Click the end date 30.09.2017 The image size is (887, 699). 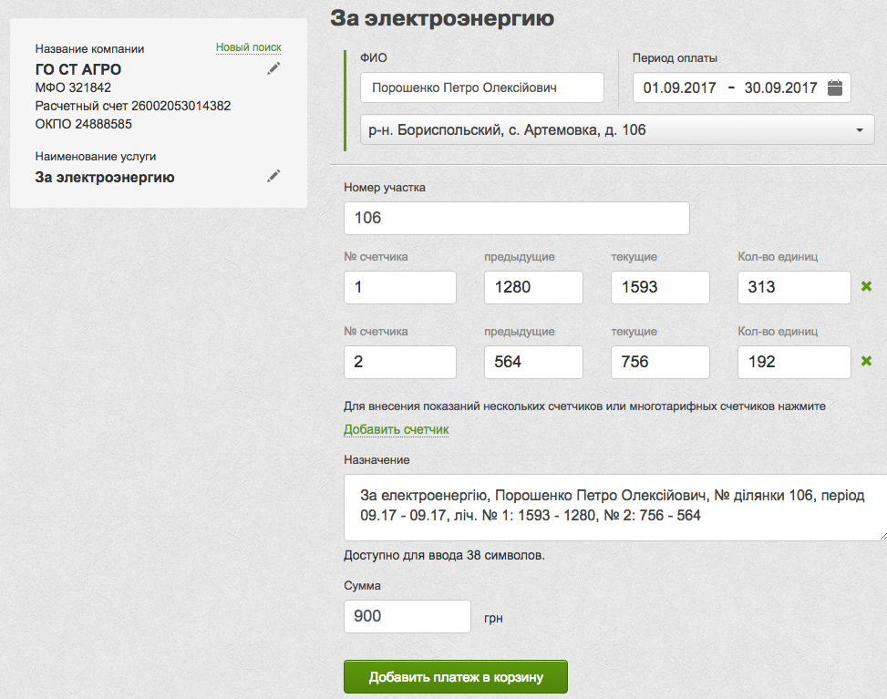(780, 88)
